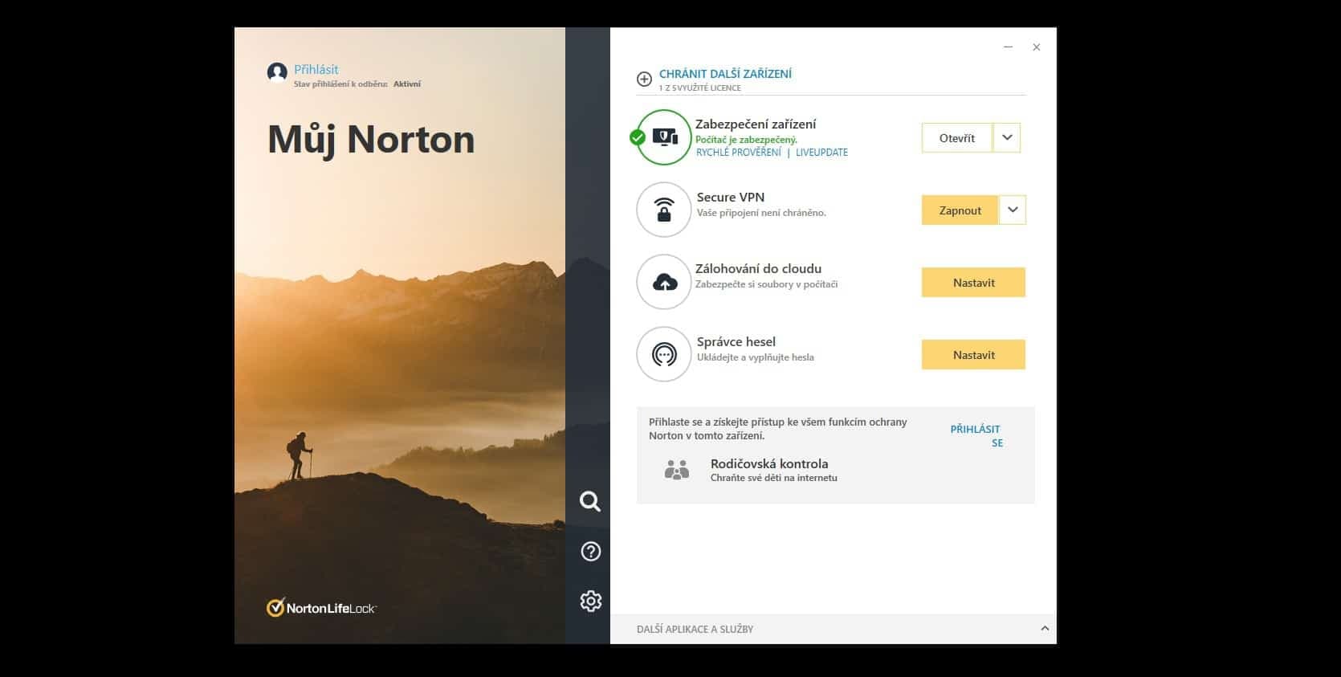Viewport: 1341px width, 677px height.
Task: Click the Počítač je zabezpečený status text
Action: 746,140
